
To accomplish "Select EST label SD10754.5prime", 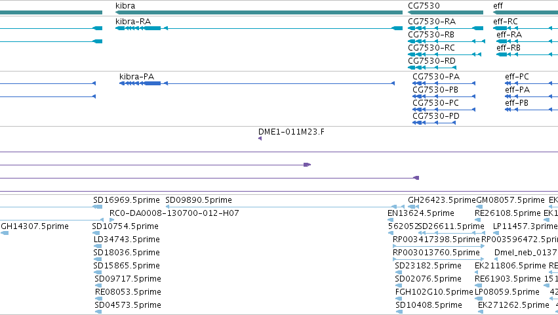I will [x=125, y=226].
